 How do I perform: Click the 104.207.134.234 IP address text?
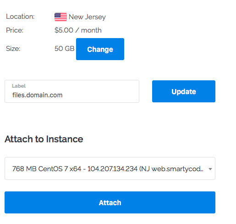pos(112,169)
